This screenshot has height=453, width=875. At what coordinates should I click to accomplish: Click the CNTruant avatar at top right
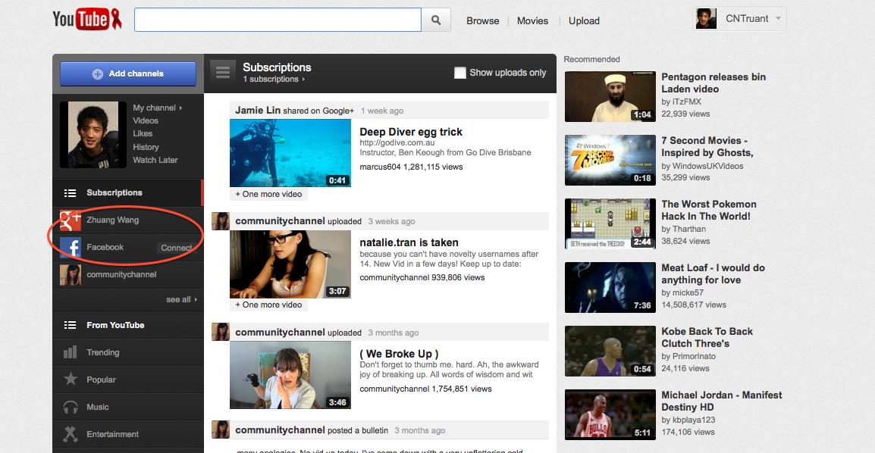706,19
